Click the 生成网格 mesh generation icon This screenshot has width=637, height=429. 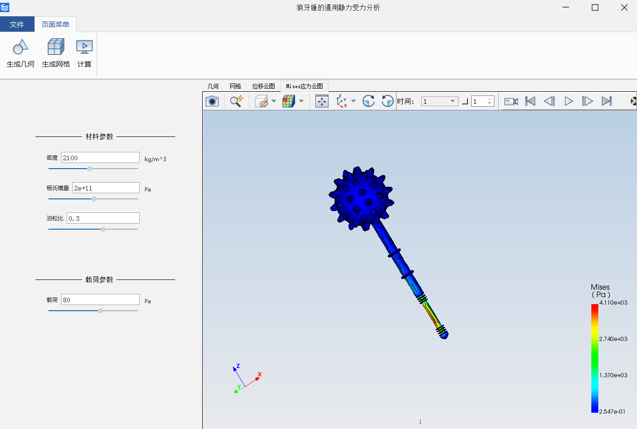(56, 47)
